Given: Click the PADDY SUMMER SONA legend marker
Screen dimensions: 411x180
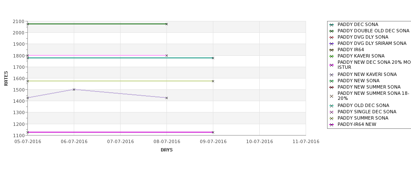Looking at the screenshot, I should [x=331, y=118].
